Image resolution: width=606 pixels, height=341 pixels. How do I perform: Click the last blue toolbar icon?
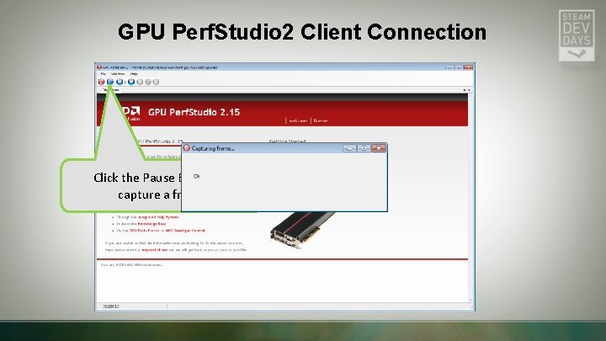[x=131, y=82]
